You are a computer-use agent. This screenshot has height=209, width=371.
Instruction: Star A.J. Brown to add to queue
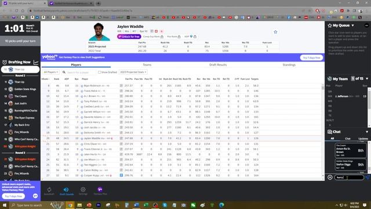point(82,96)
